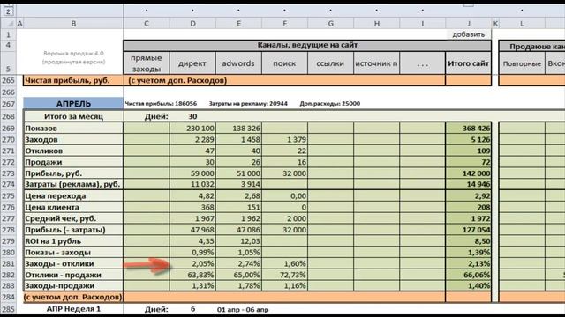565x317 pixels.
Task: Click the 'Итого за месяц' cell
Action: coord(73,116)
